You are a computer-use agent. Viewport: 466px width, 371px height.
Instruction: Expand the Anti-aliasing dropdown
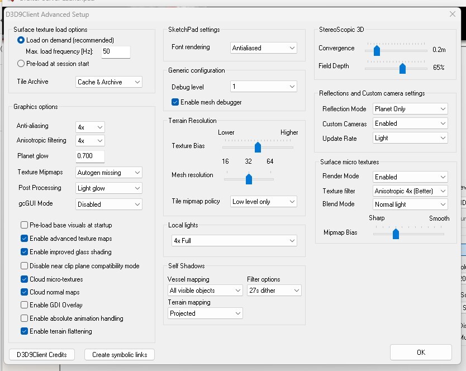(90, 127)
